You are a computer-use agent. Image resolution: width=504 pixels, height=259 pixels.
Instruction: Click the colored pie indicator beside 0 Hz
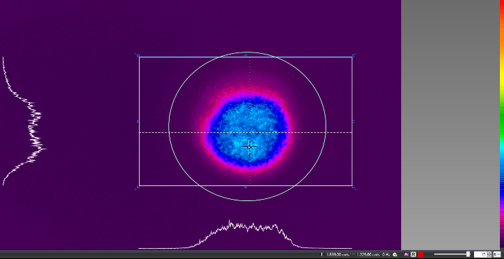tap(395, 254)
